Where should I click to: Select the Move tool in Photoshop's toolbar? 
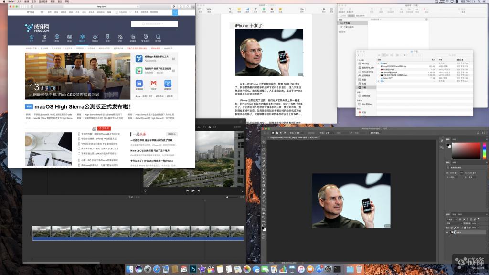pyautogui.click(x=263, y=142)
